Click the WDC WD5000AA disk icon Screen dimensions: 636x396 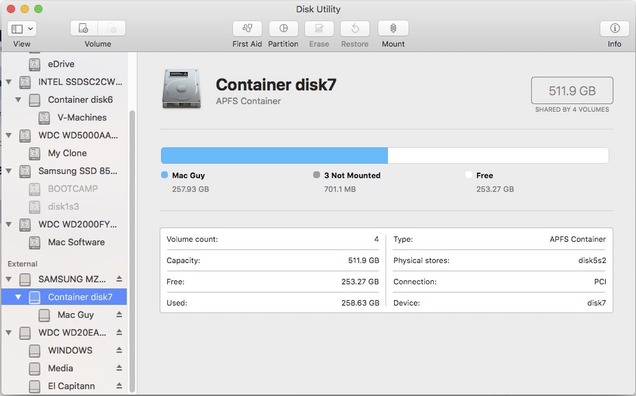[x=25, y=136]
